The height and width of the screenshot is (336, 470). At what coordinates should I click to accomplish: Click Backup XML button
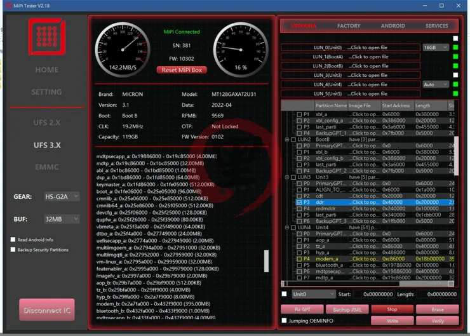tap(347, 309)
